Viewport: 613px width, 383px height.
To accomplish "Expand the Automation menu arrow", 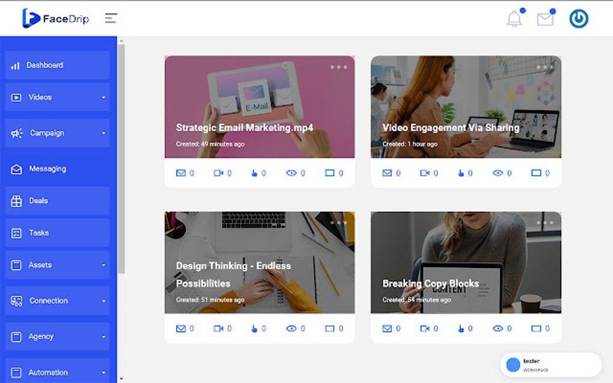I will tap(103, 372).
